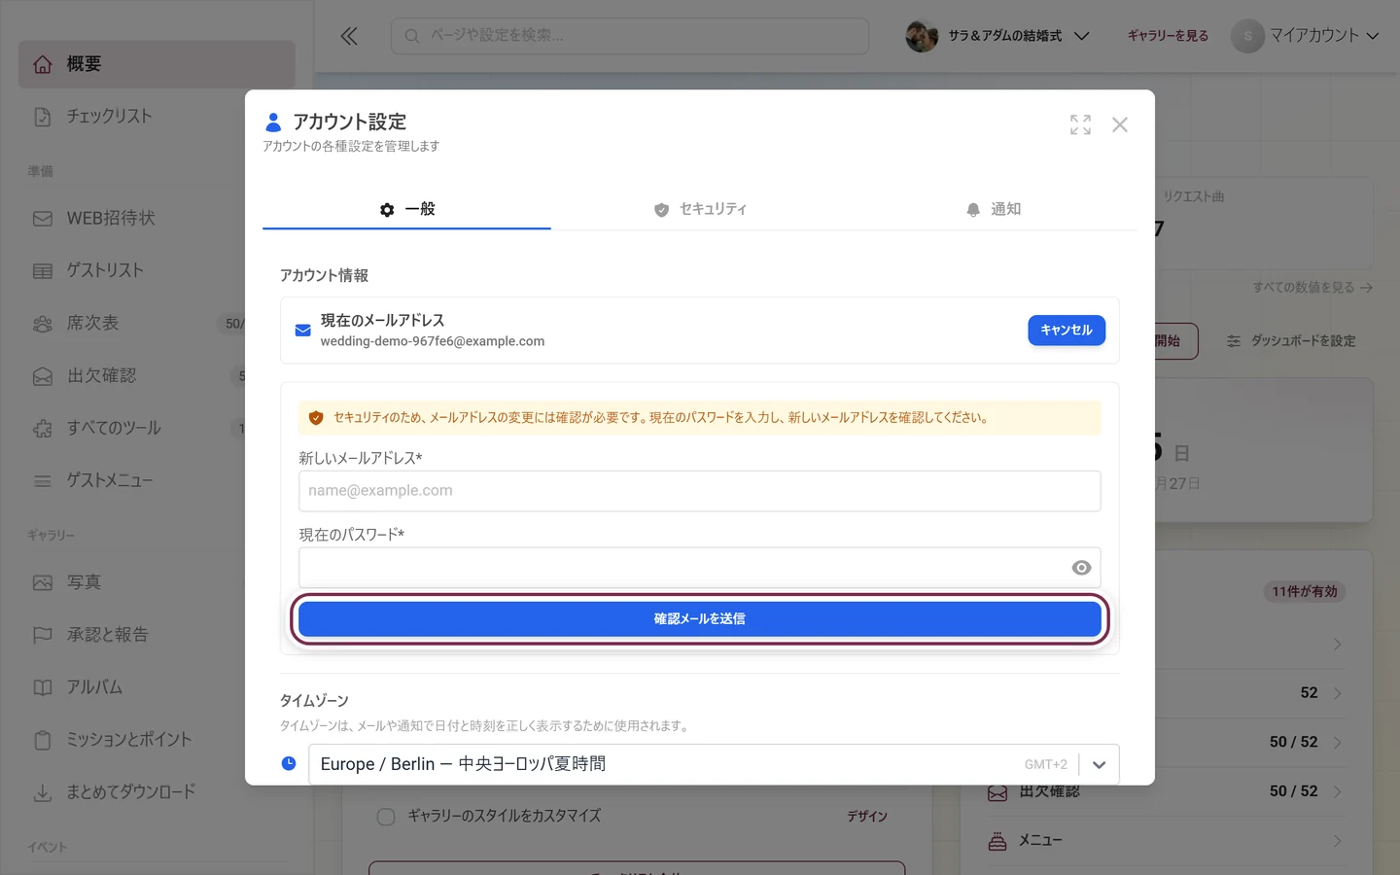The width and height of the screenshot is (1400, 875).
Task: Open the マイアカウント dropdown menu
Action: (1306, 36)
